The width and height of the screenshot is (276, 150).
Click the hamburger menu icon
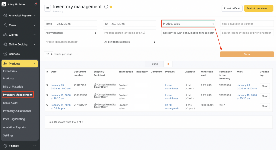48,8
